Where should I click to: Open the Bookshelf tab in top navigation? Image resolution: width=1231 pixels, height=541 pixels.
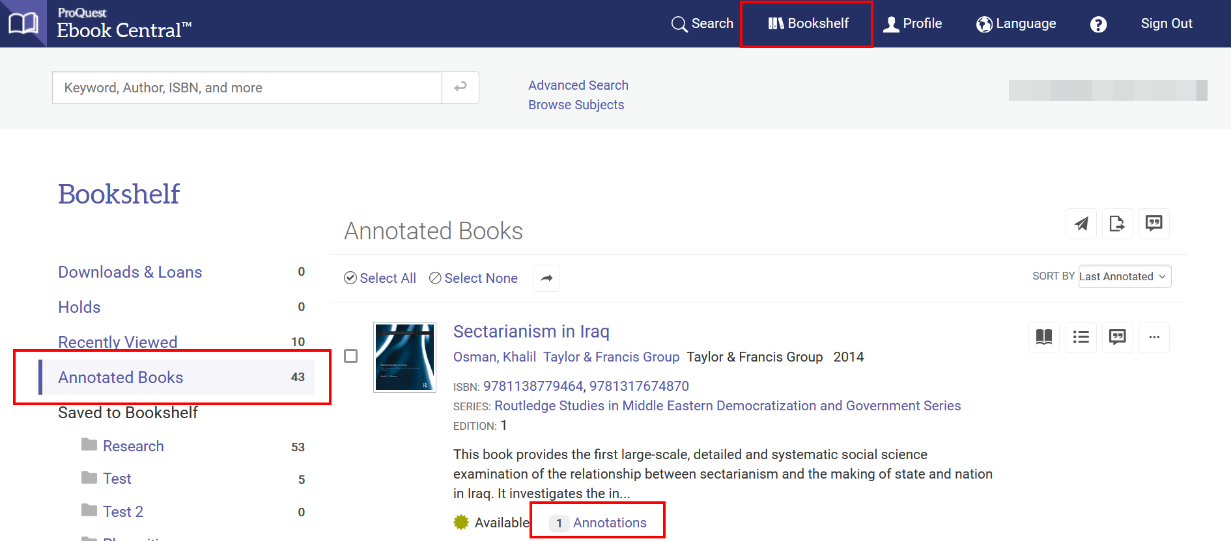808,23
